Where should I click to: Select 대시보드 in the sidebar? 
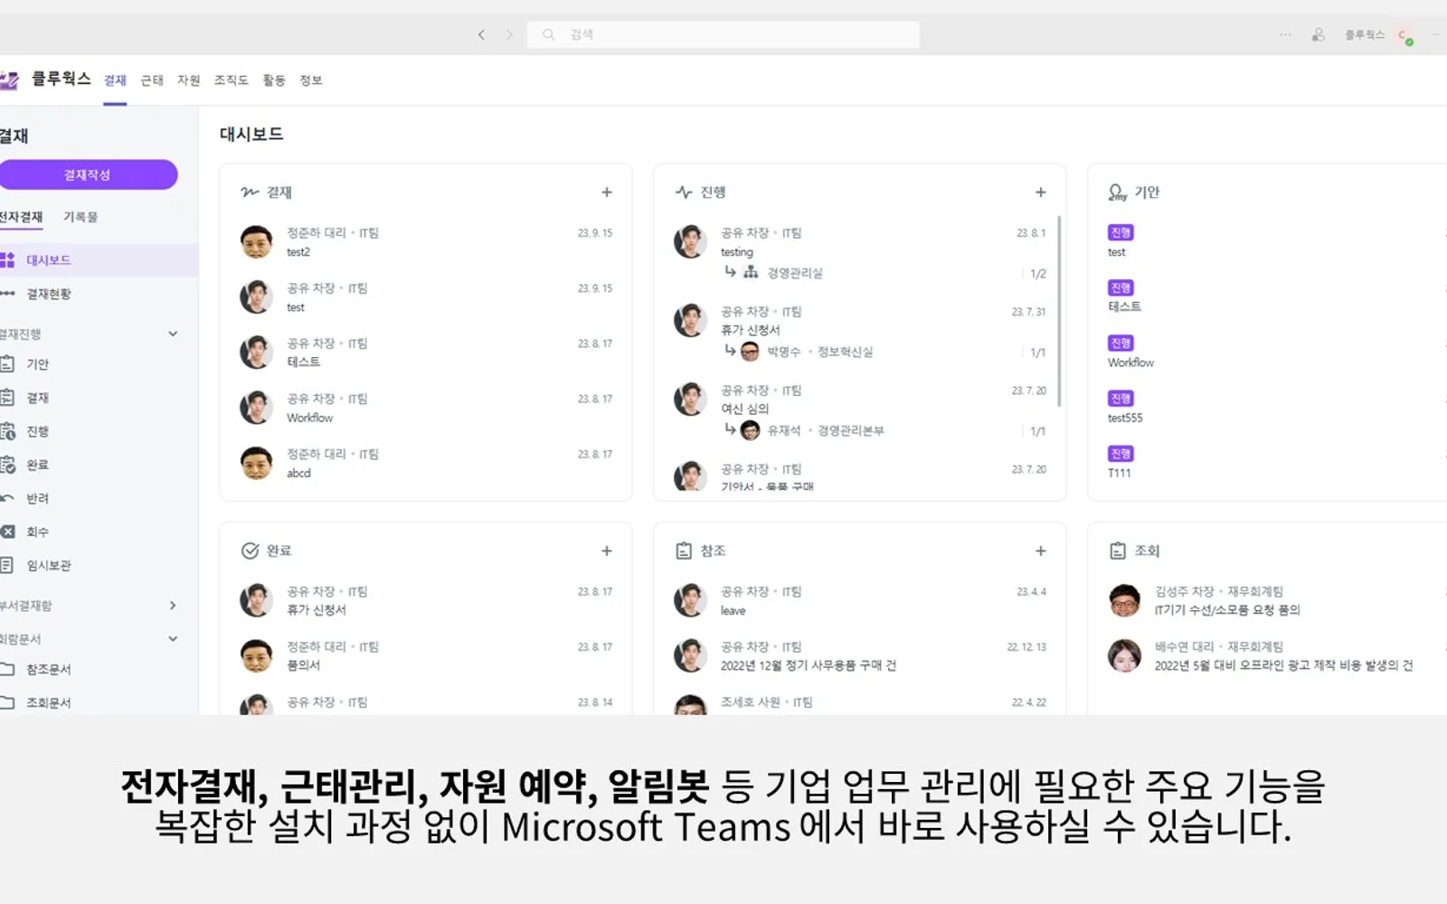click(x=99, y=260)
